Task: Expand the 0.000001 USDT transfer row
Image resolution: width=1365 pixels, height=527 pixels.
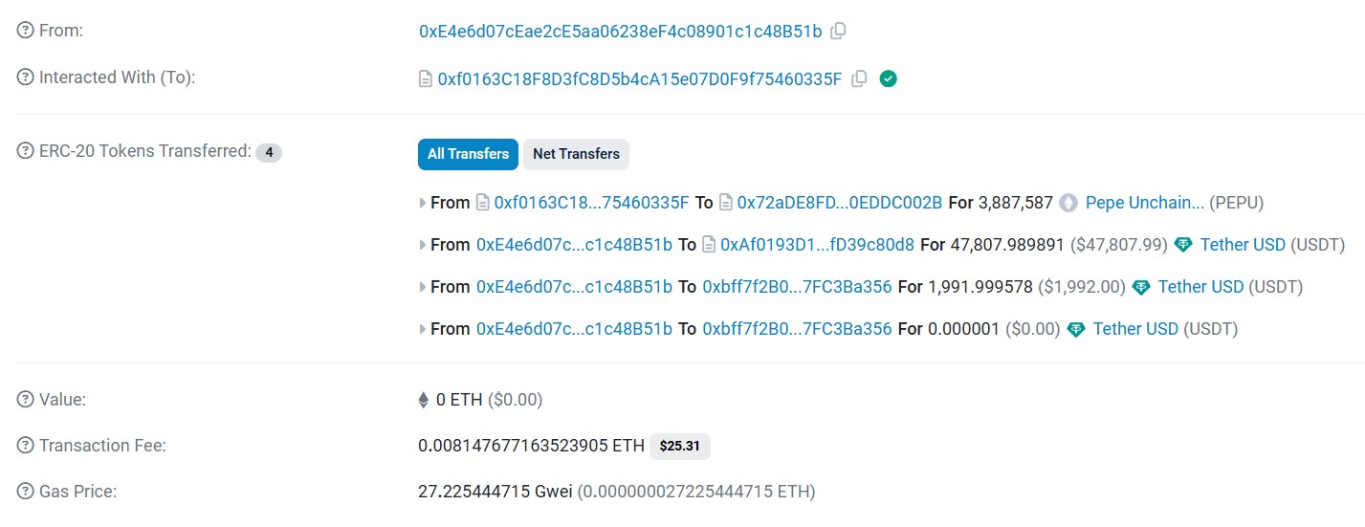Action: tap(423, 329)
